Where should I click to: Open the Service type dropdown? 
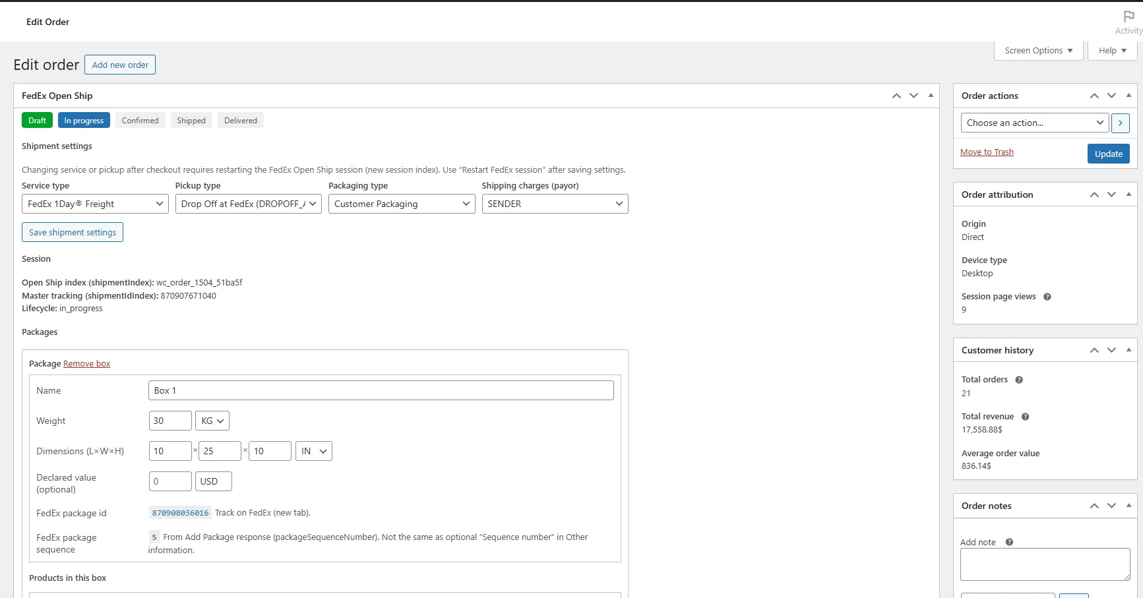pos(95,204)
